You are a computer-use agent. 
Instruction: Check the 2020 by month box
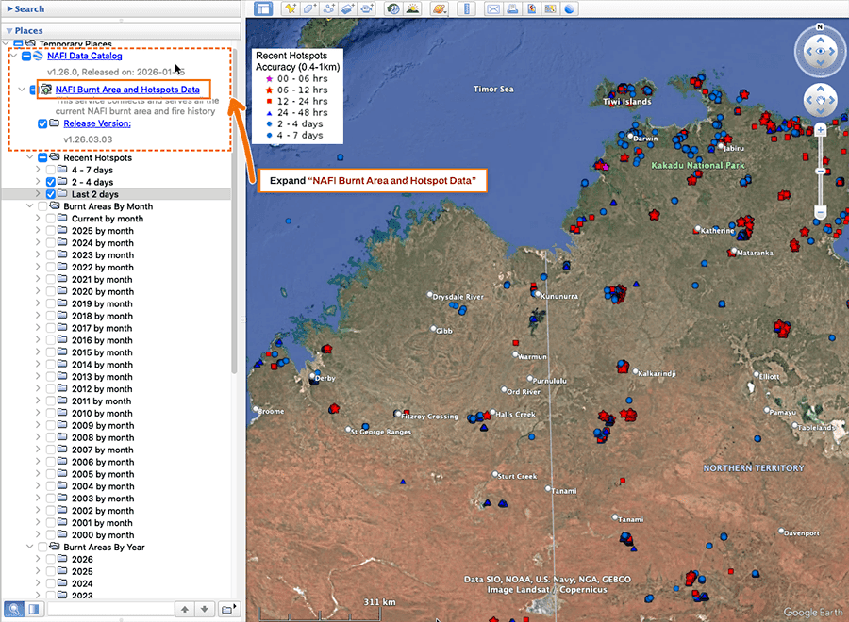[x=50, y=291]
